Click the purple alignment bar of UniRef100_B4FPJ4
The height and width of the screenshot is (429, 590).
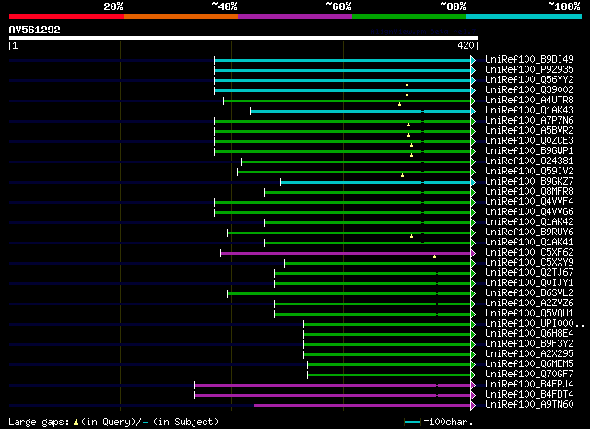(332, 386)
